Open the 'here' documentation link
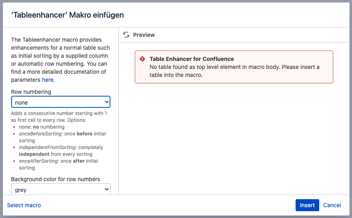This screenshot has width=352, height=218. coord(48,80)
